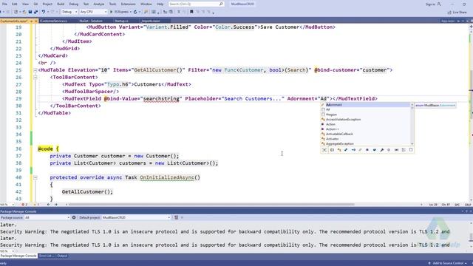Click the Undo icon
The width and height of the screenshot is (473, 266).
click(x=44, y=12)
